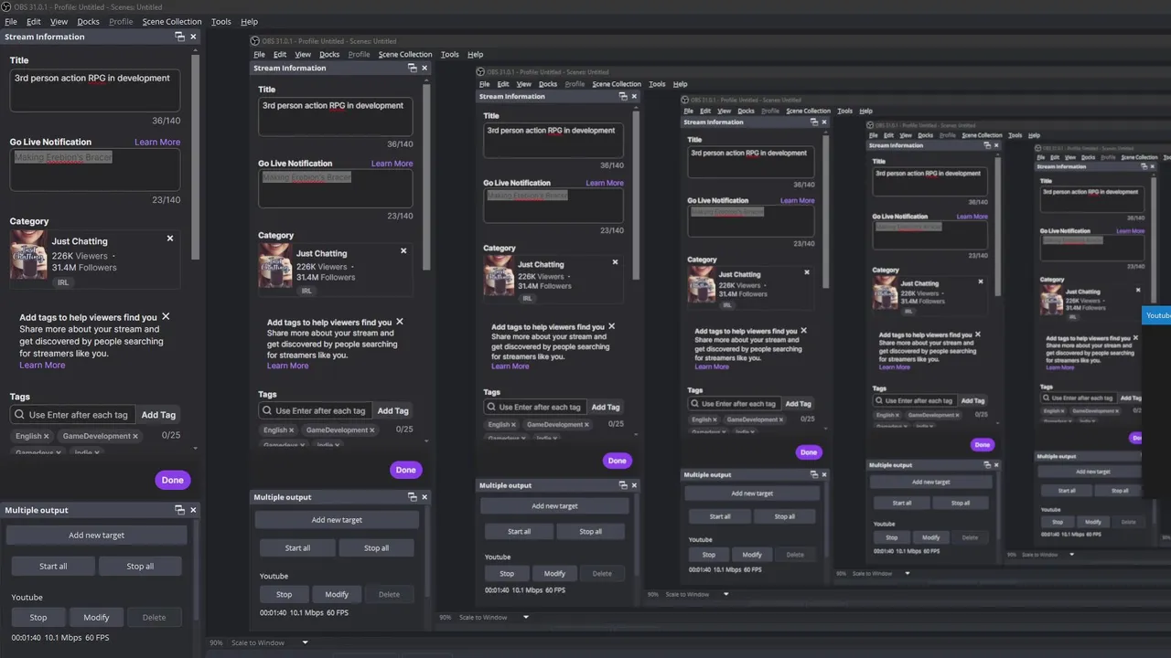This screenshot has height=658, width=1171.
Task: Dismiss the tags tip in main window
Action: click(x=166, y=316)
